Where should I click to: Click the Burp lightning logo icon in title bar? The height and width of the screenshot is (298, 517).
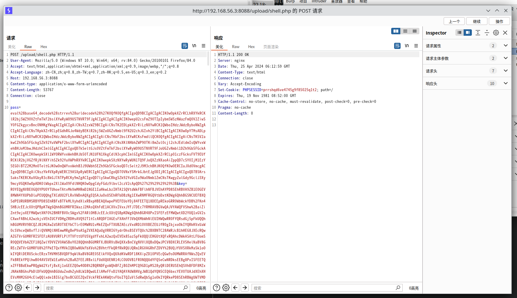(9, 11)
